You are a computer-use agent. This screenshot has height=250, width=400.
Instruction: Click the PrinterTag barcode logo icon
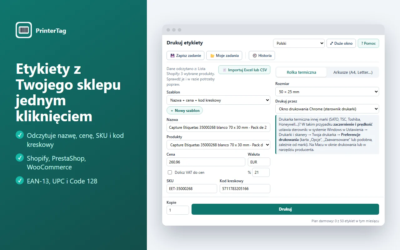[24, 30]
